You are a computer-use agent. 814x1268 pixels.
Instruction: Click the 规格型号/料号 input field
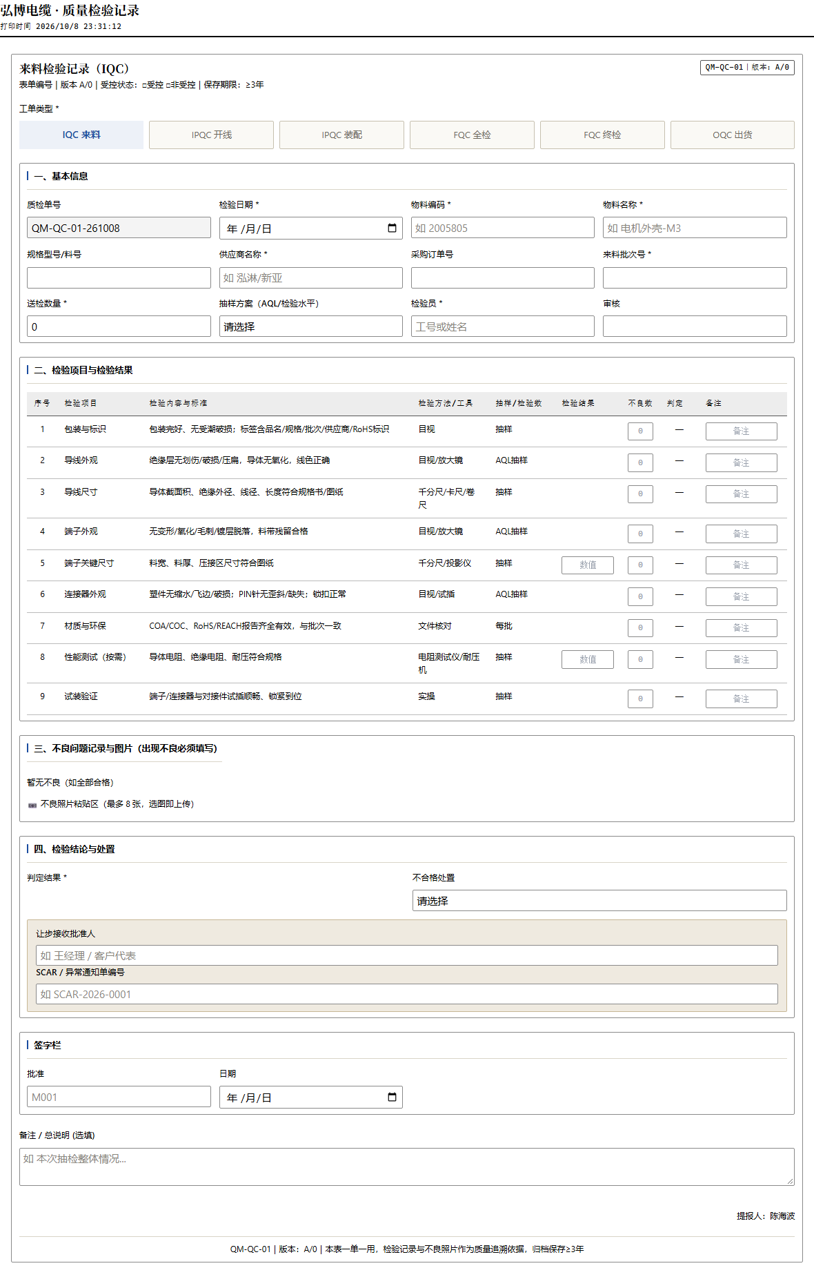pos(119,277)
